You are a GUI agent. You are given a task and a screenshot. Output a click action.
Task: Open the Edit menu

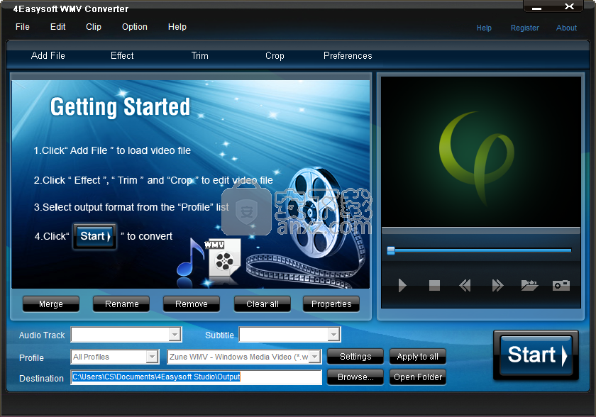(57, 27)
